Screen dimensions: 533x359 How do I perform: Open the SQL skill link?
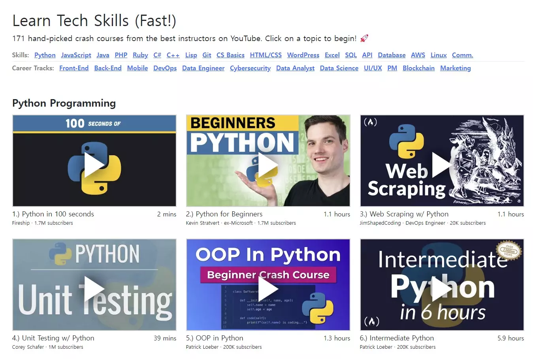pyautogui.click(x=351, y=55)
